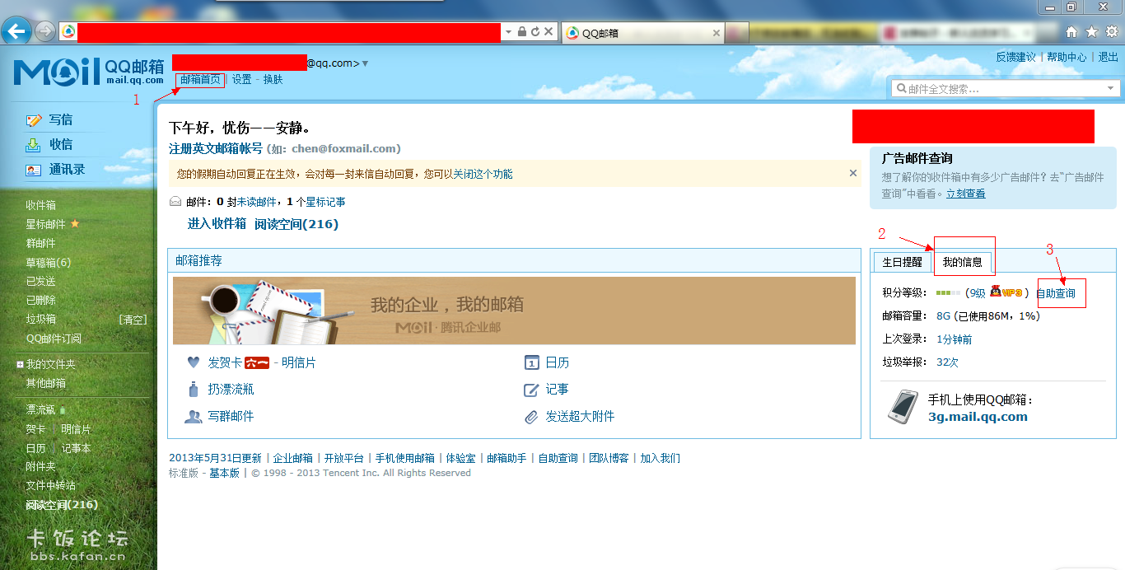Dismiss the auto-reply notification with its X
The image size is (1125, 570).
tap(853, 173)
